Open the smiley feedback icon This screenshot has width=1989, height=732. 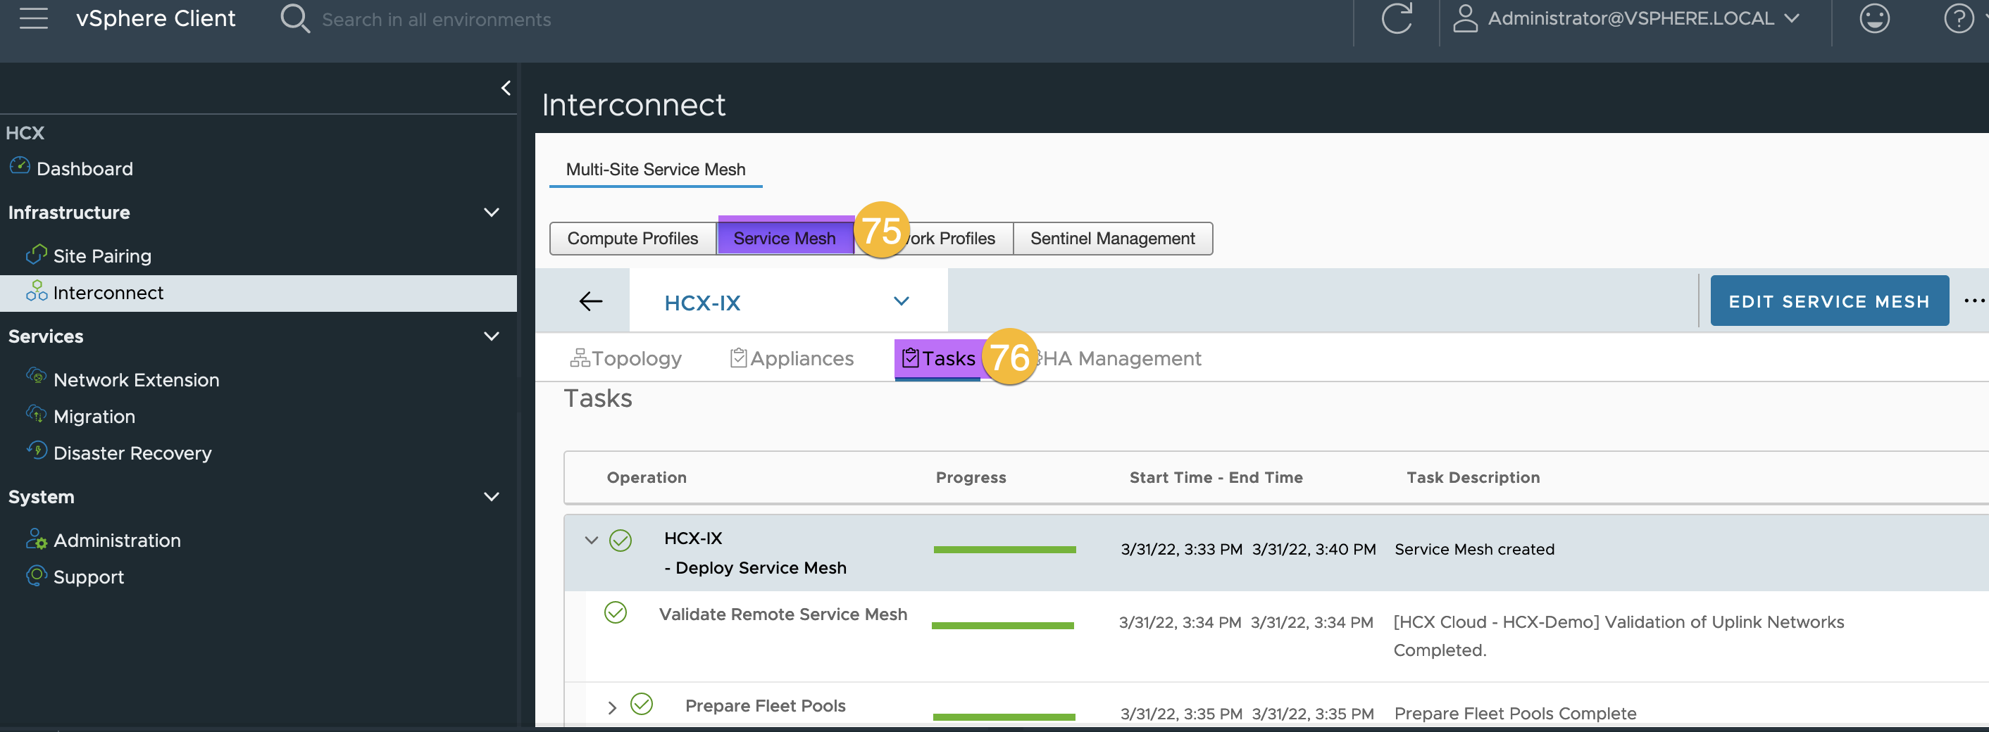coord(1874,18)
